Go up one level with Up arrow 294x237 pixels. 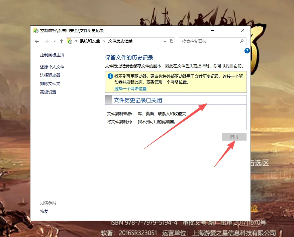coord(62,41)
